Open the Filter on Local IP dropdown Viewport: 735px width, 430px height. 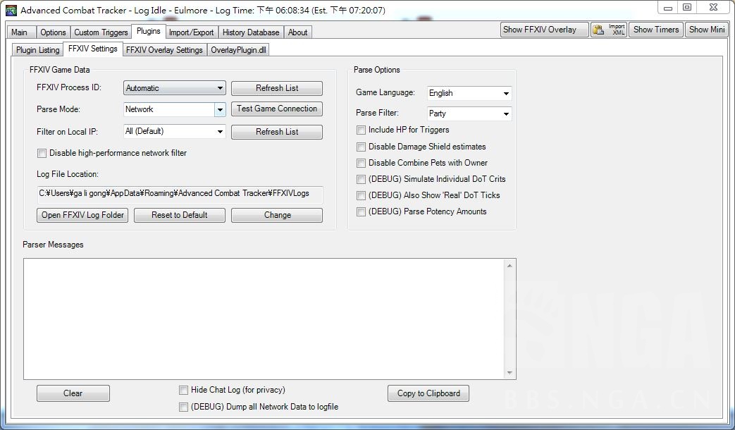point(174,131)
